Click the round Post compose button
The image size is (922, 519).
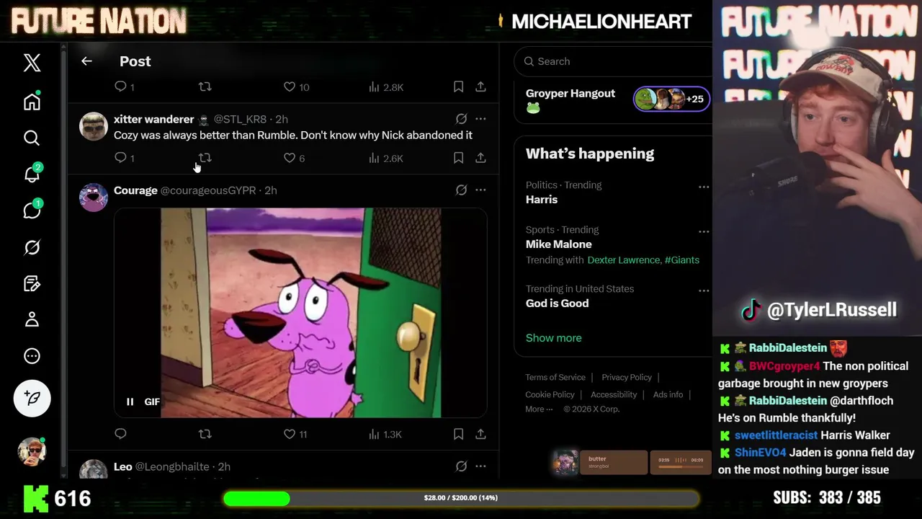tap(32, 398)
